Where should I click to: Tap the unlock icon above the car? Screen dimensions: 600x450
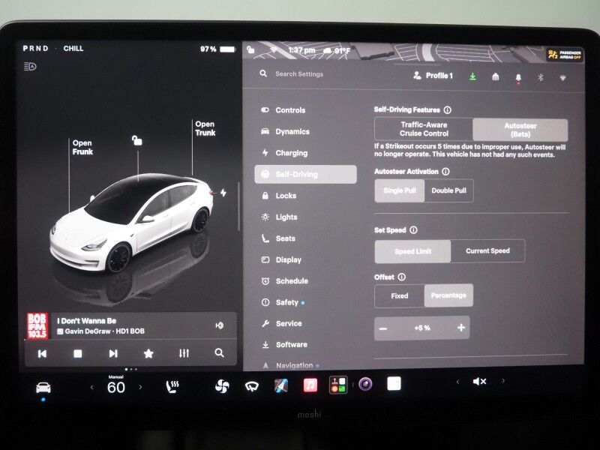(137, 140)
